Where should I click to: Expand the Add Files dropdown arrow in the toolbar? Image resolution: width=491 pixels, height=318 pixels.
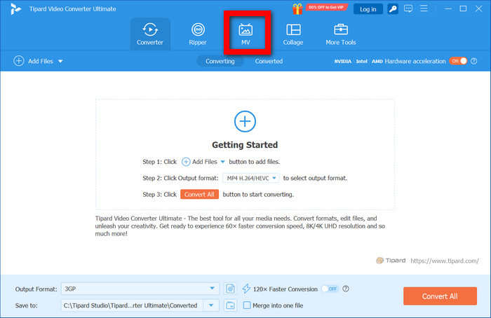pyautogui.click(x=60, y=61)
